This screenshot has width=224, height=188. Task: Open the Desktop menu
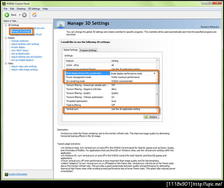(x=21, y=9)
